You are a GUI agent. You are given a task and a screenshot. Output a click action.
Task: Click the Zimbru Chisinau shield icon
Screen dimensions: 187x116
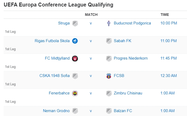point(109,93)
